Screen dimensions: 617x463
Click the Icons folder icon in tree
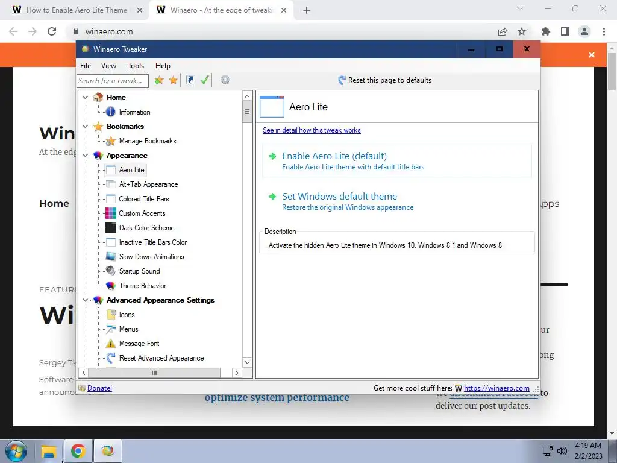point(111,315)
